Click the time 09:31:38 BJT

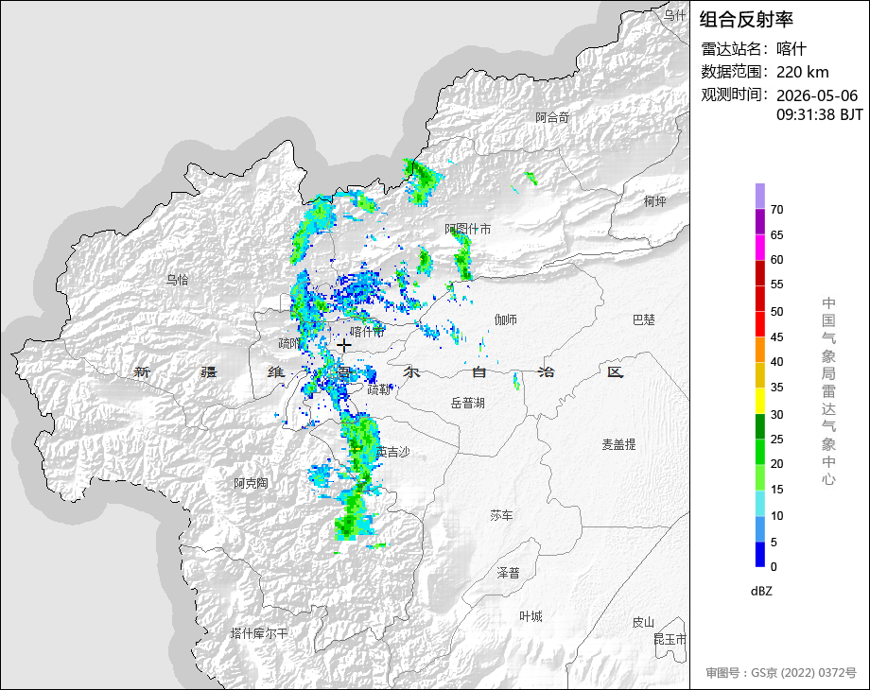click(x=820, y=114)
